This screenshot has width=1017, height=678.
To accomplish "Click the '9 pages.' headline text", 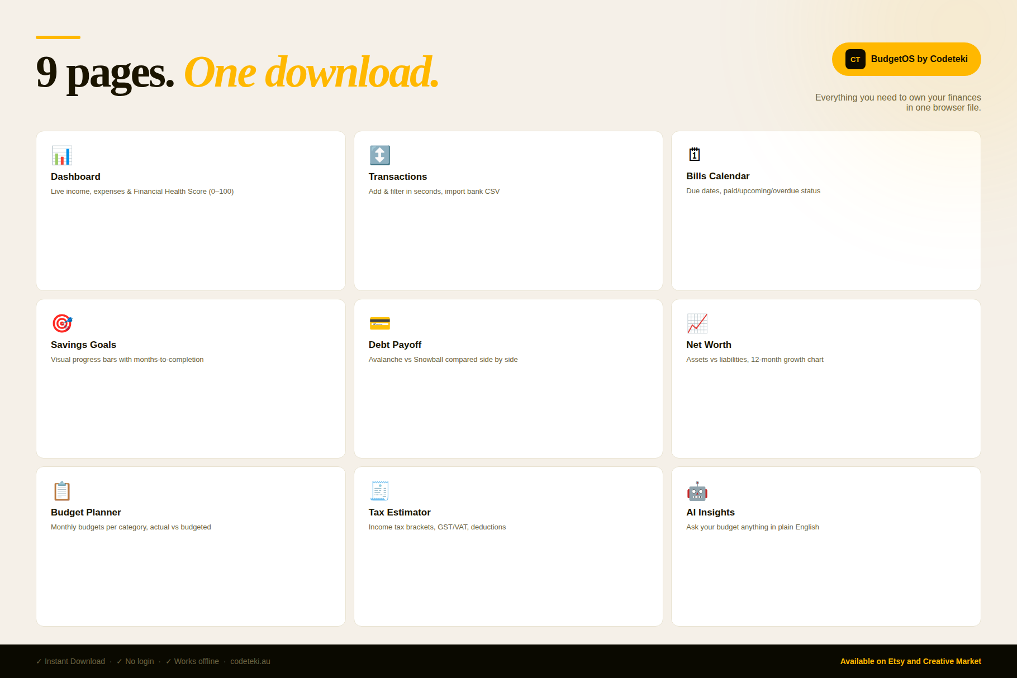I will (105, 73).
